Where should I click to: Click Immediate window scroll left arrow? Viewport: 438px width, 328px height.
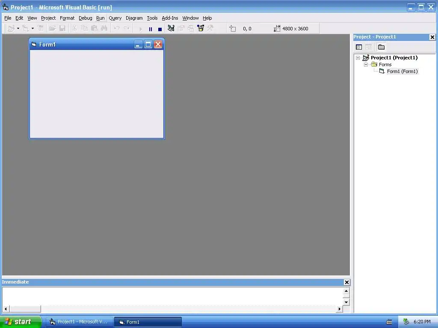(6, 309)
